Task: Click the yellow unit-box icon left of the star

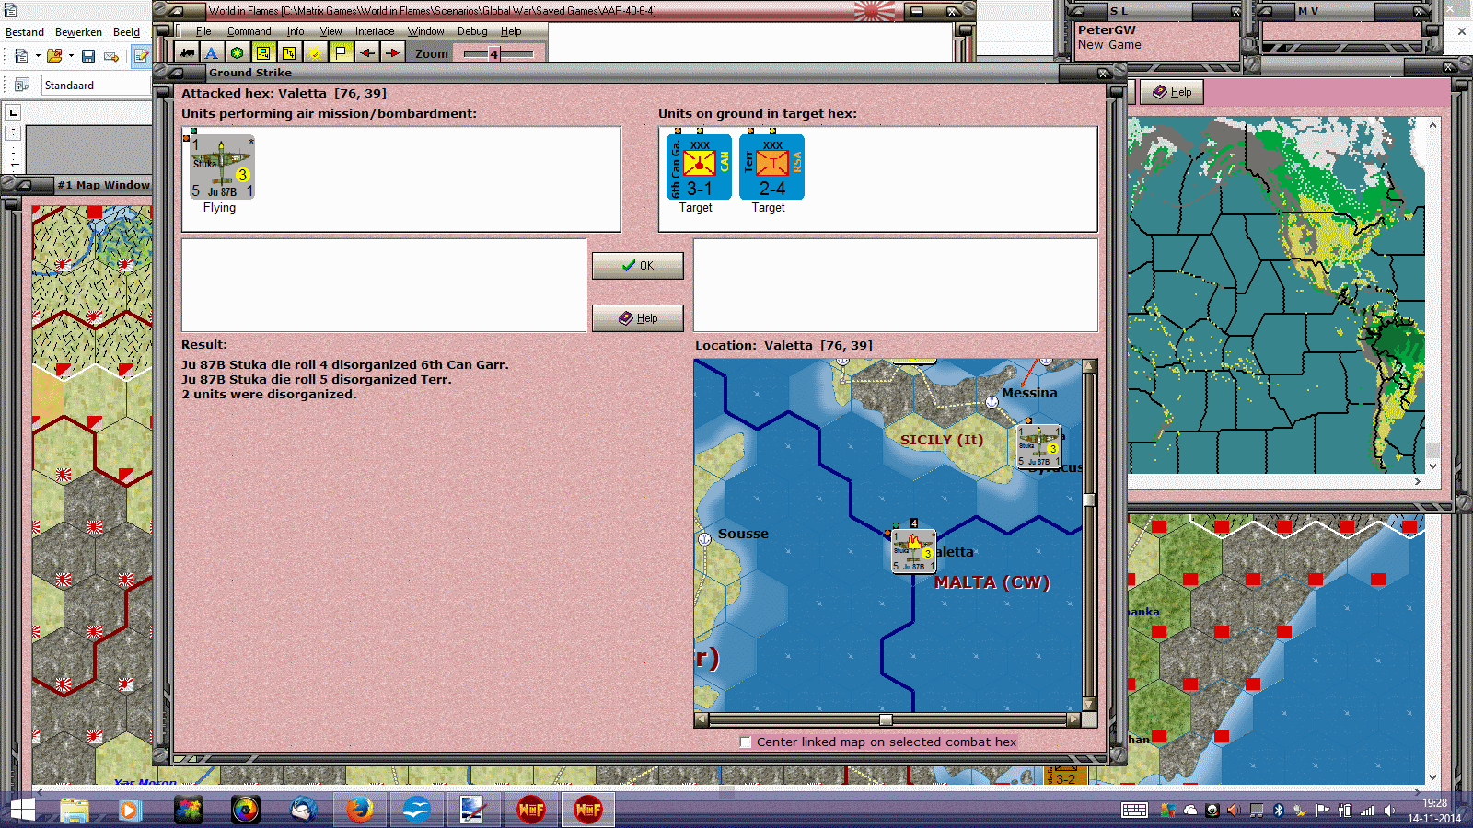Action: [x=289, y=53]
